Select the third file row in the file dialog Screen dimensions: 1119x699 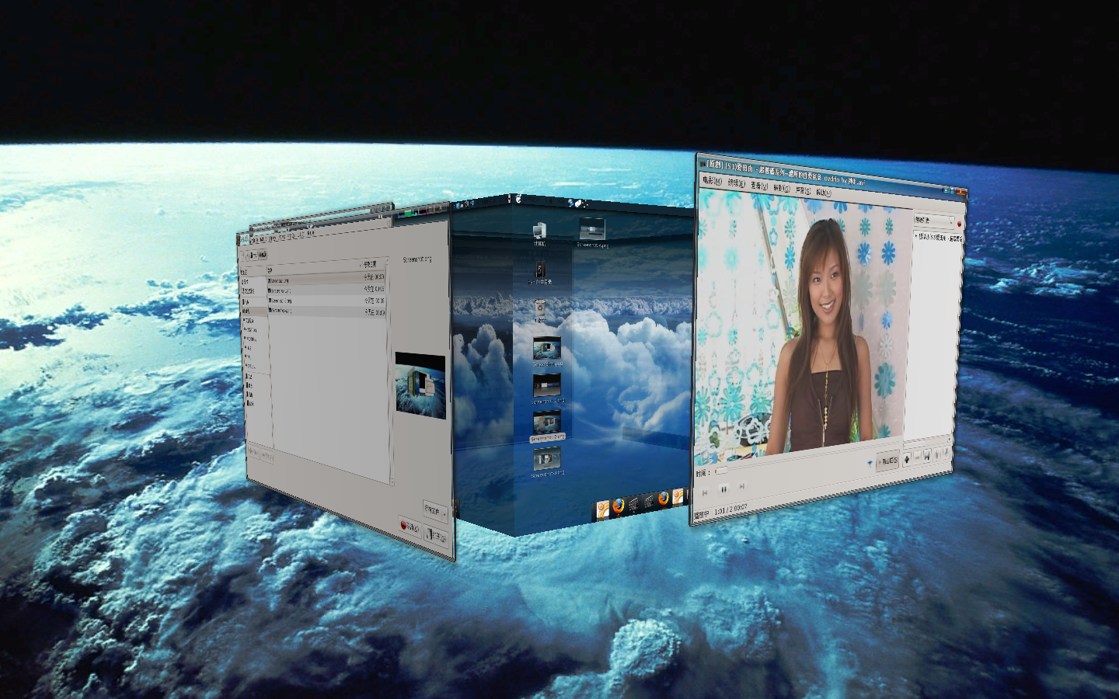pos(326,301)
